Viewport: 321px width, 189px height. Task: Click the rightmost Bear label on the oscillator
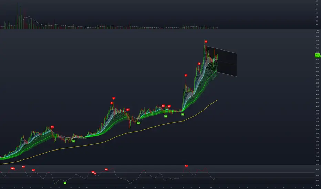point(186,166)
